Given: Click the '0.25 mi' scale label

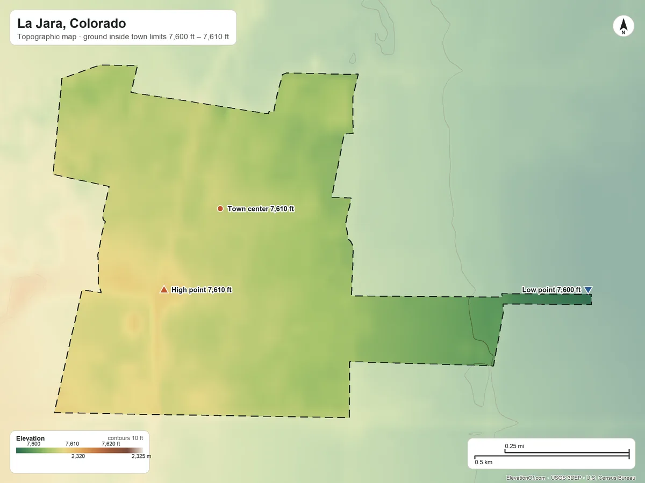Looking at the screenshot, I should (514, 446).
